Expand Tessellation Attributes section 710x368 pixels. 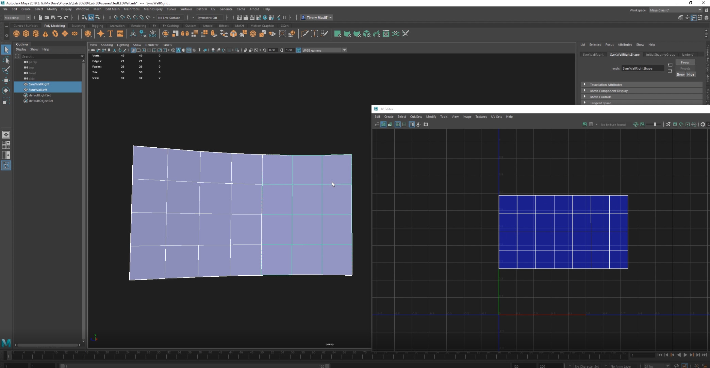(584, 85)
